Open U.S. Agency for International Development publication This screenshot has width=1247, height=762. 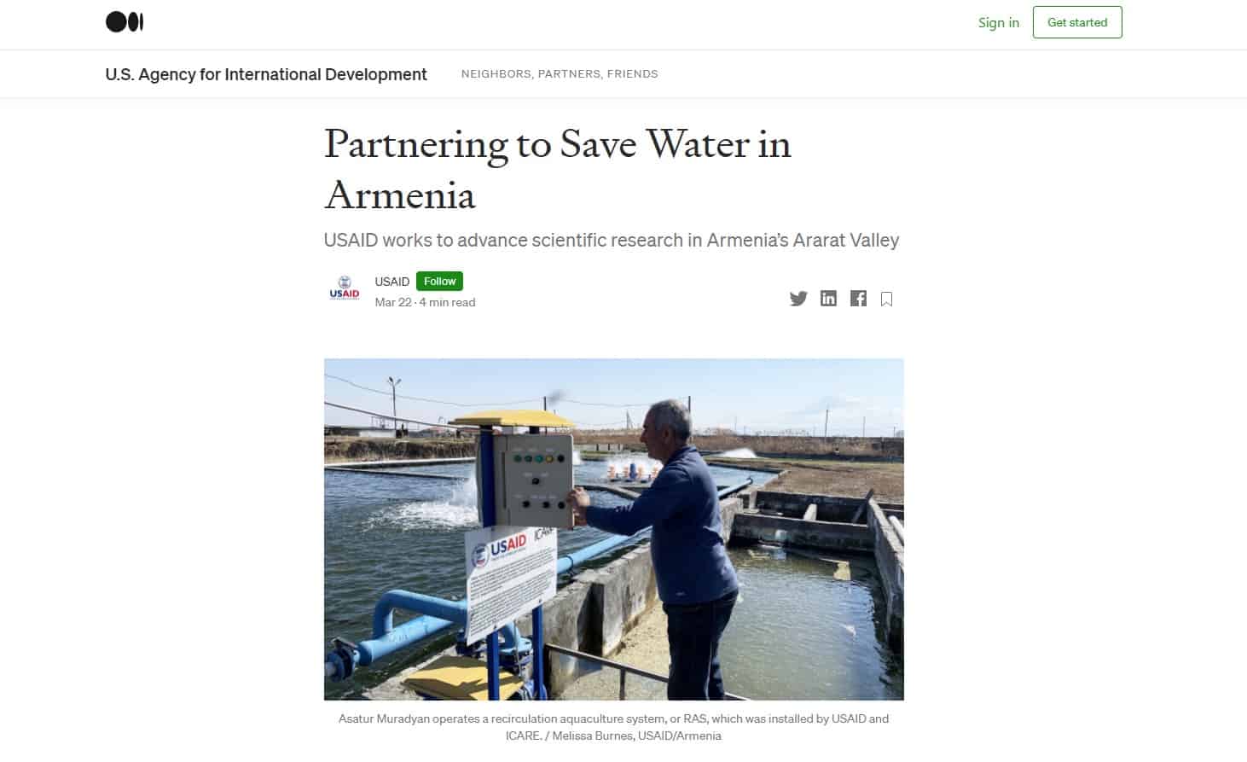click(x=266, y=74)
